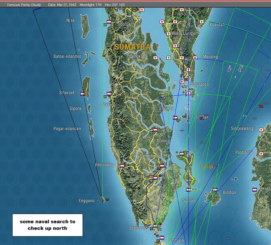This screenshot has width=271, height=245.
Task: Select the Dutch flag base at Oosthaven
Action: tap(155, 226)
